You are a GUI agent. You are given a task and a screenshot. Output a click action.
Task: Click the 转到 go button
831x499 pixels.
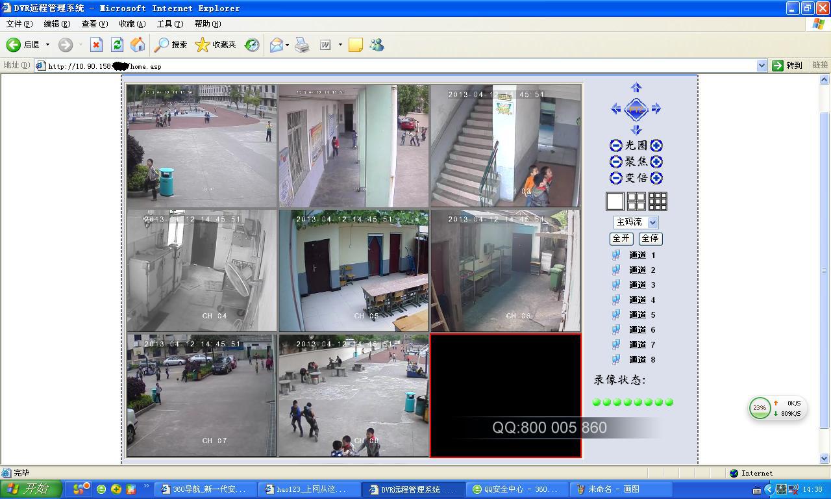coord(788,66)
